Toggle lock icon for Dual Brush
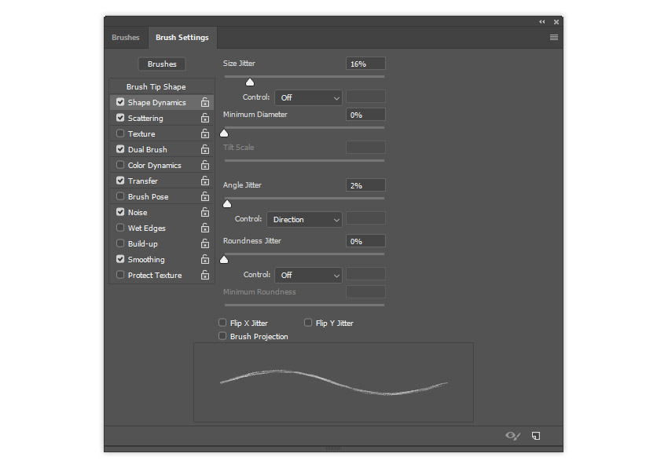Viewport: 668px width, 468px height. (x=205, y=149)
